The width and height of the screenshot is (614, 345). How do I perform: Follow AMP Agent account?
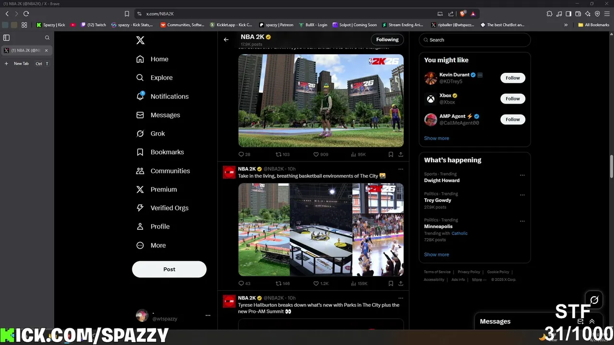(513, 119)
